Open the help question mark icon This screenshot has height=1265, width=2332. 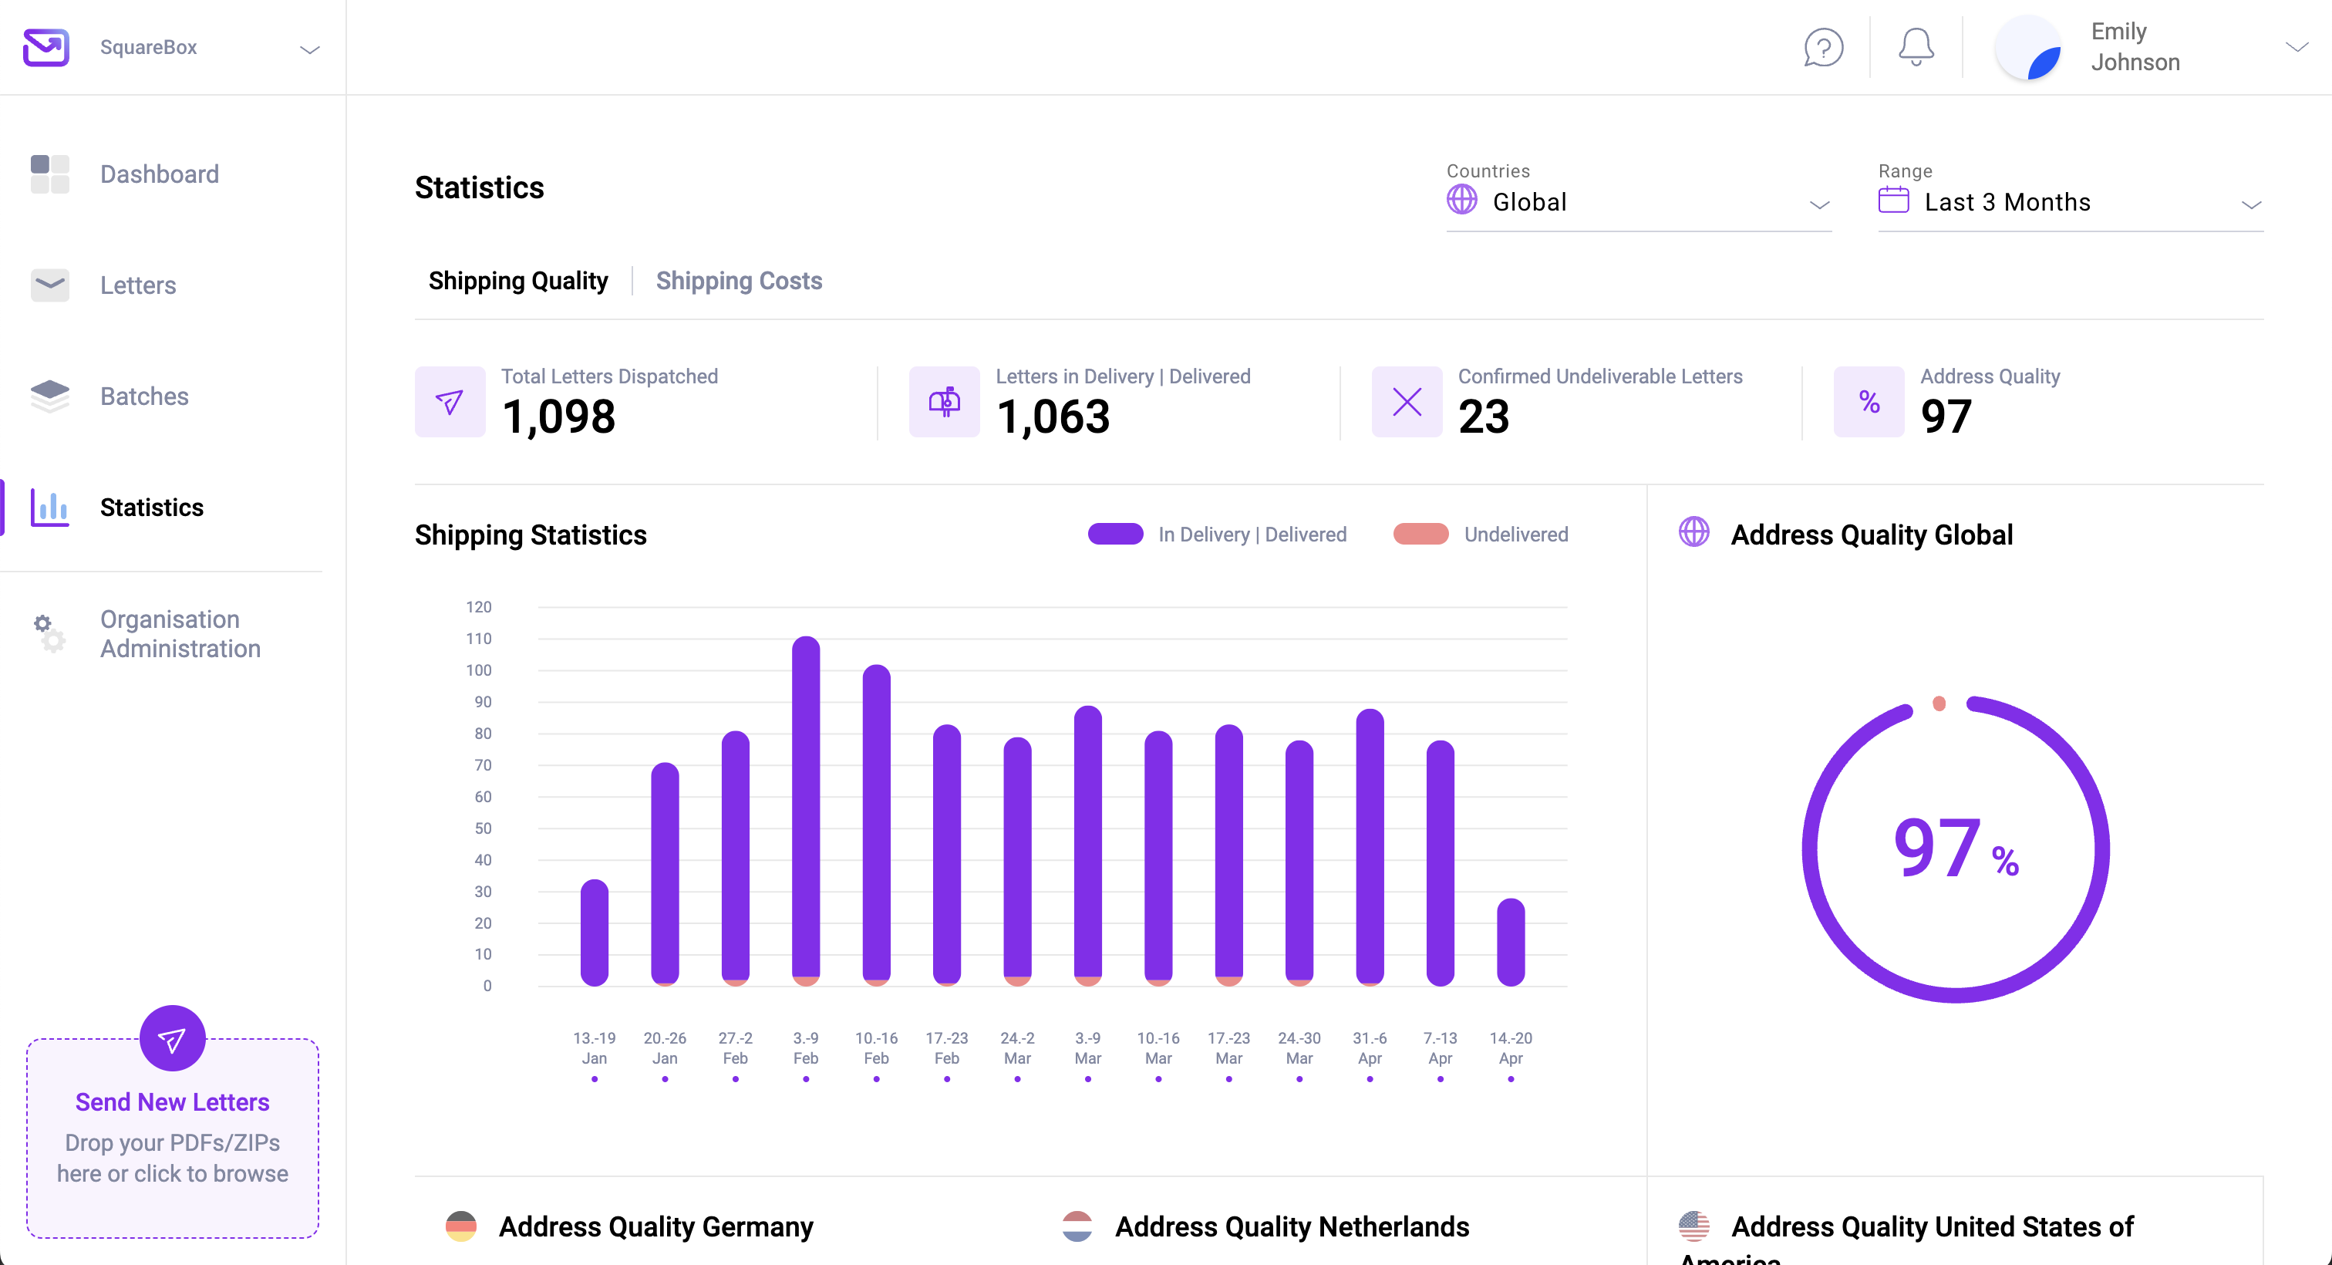point(1822,47)
